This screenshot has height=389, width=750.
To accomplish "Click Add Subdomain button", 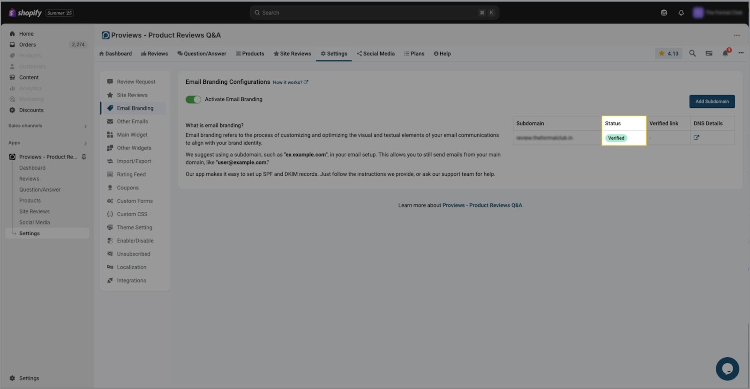I will pyautogui.click(x=712, y=101).
